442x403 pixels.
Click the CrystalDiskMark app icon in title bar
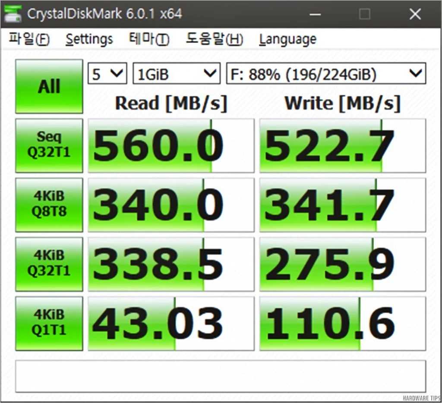13,14
